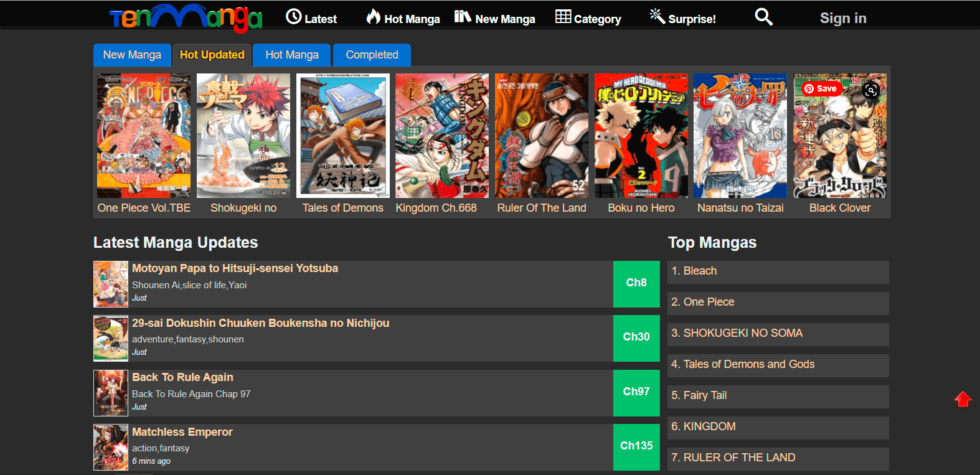This screenshot has height=475, width=980.
Task: Click Matchless Emperor small thumbnail
Action: [111, 447]
